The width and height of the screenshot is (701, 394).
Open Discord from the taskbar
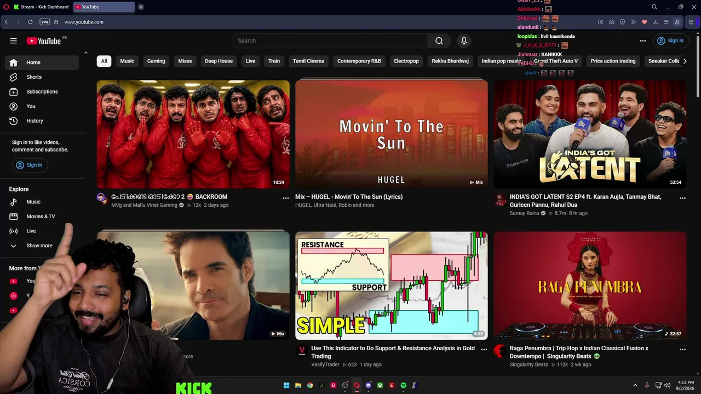coord(369,385)
